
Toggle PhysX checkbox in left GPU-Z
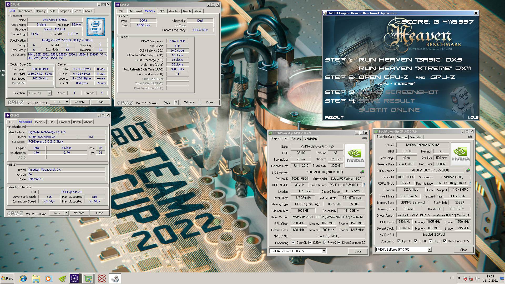[x=325, y=243]
